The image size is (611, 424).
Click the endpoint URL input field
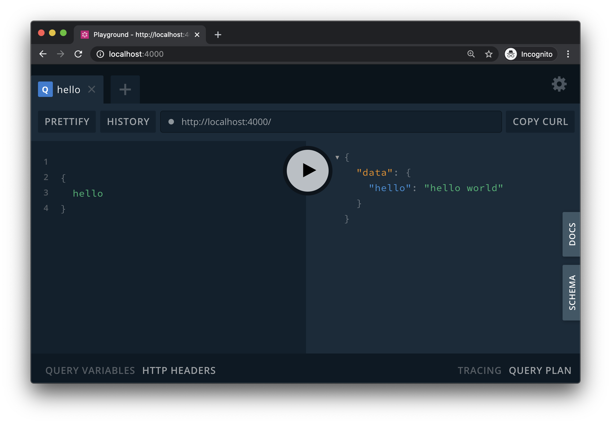pyautogui.click(x=330, y=122)
